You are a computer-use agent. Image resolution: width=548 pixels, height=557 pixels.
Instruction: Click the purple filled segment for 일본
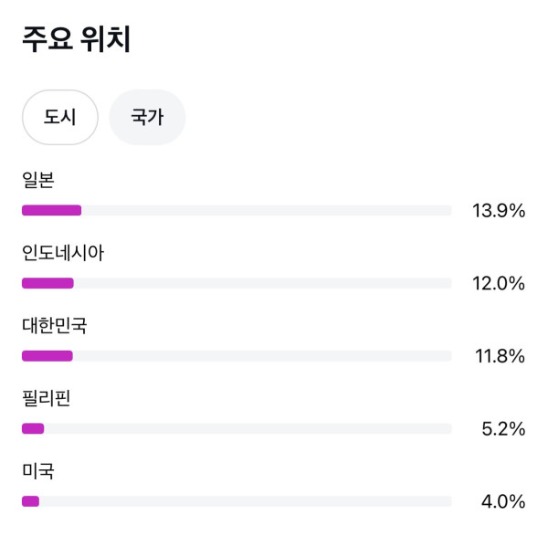tap(51, 211)
